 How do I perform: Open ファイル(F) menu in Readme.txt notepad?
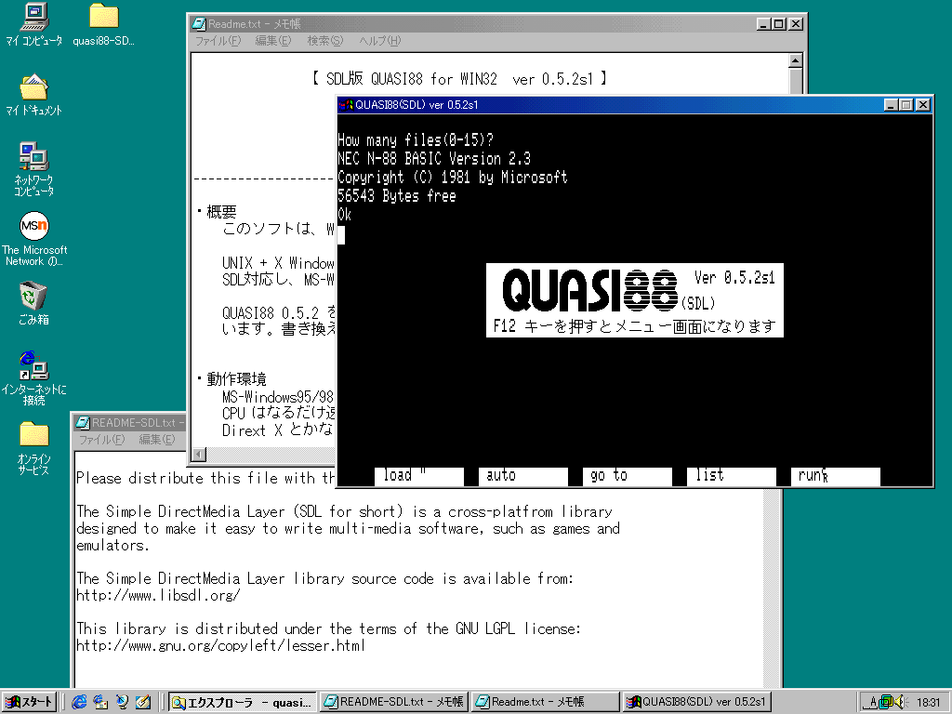click(x=218, y=41)
